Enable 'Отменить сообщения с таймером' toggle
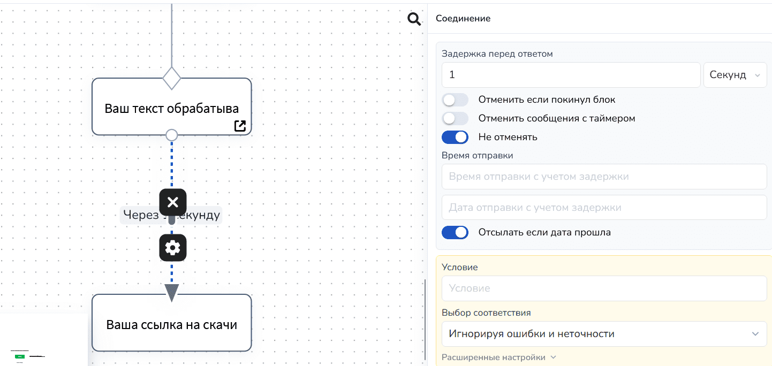The width and height of the screenshot is (772, 366). tap(455, 118)
